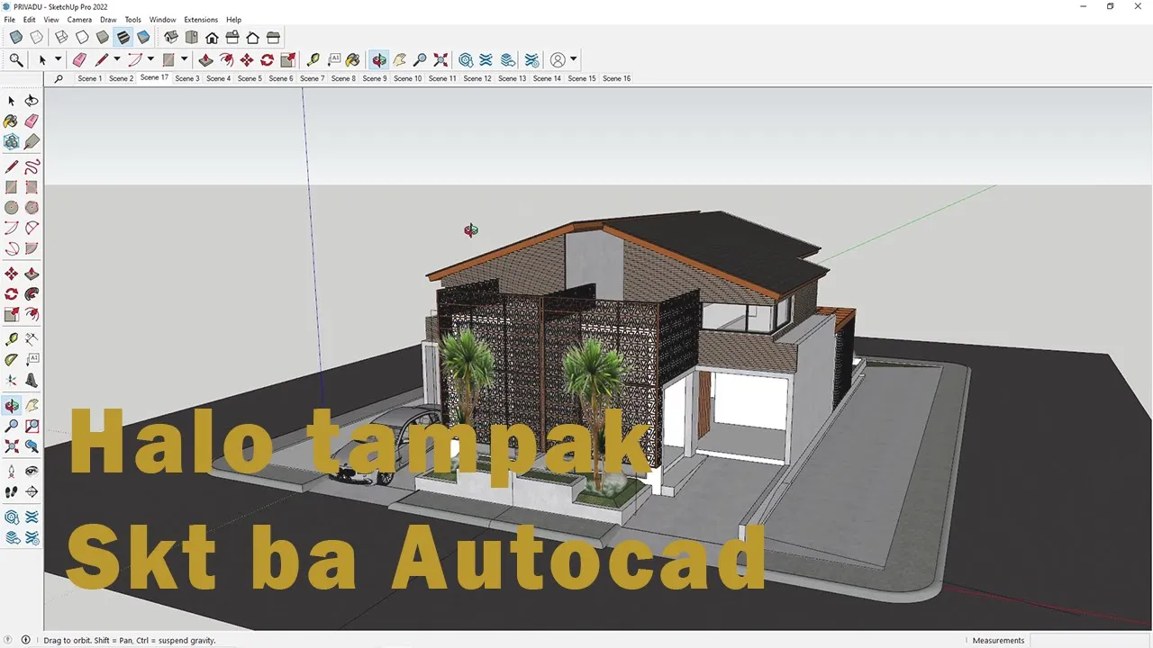Open the Draw menu

108,20
